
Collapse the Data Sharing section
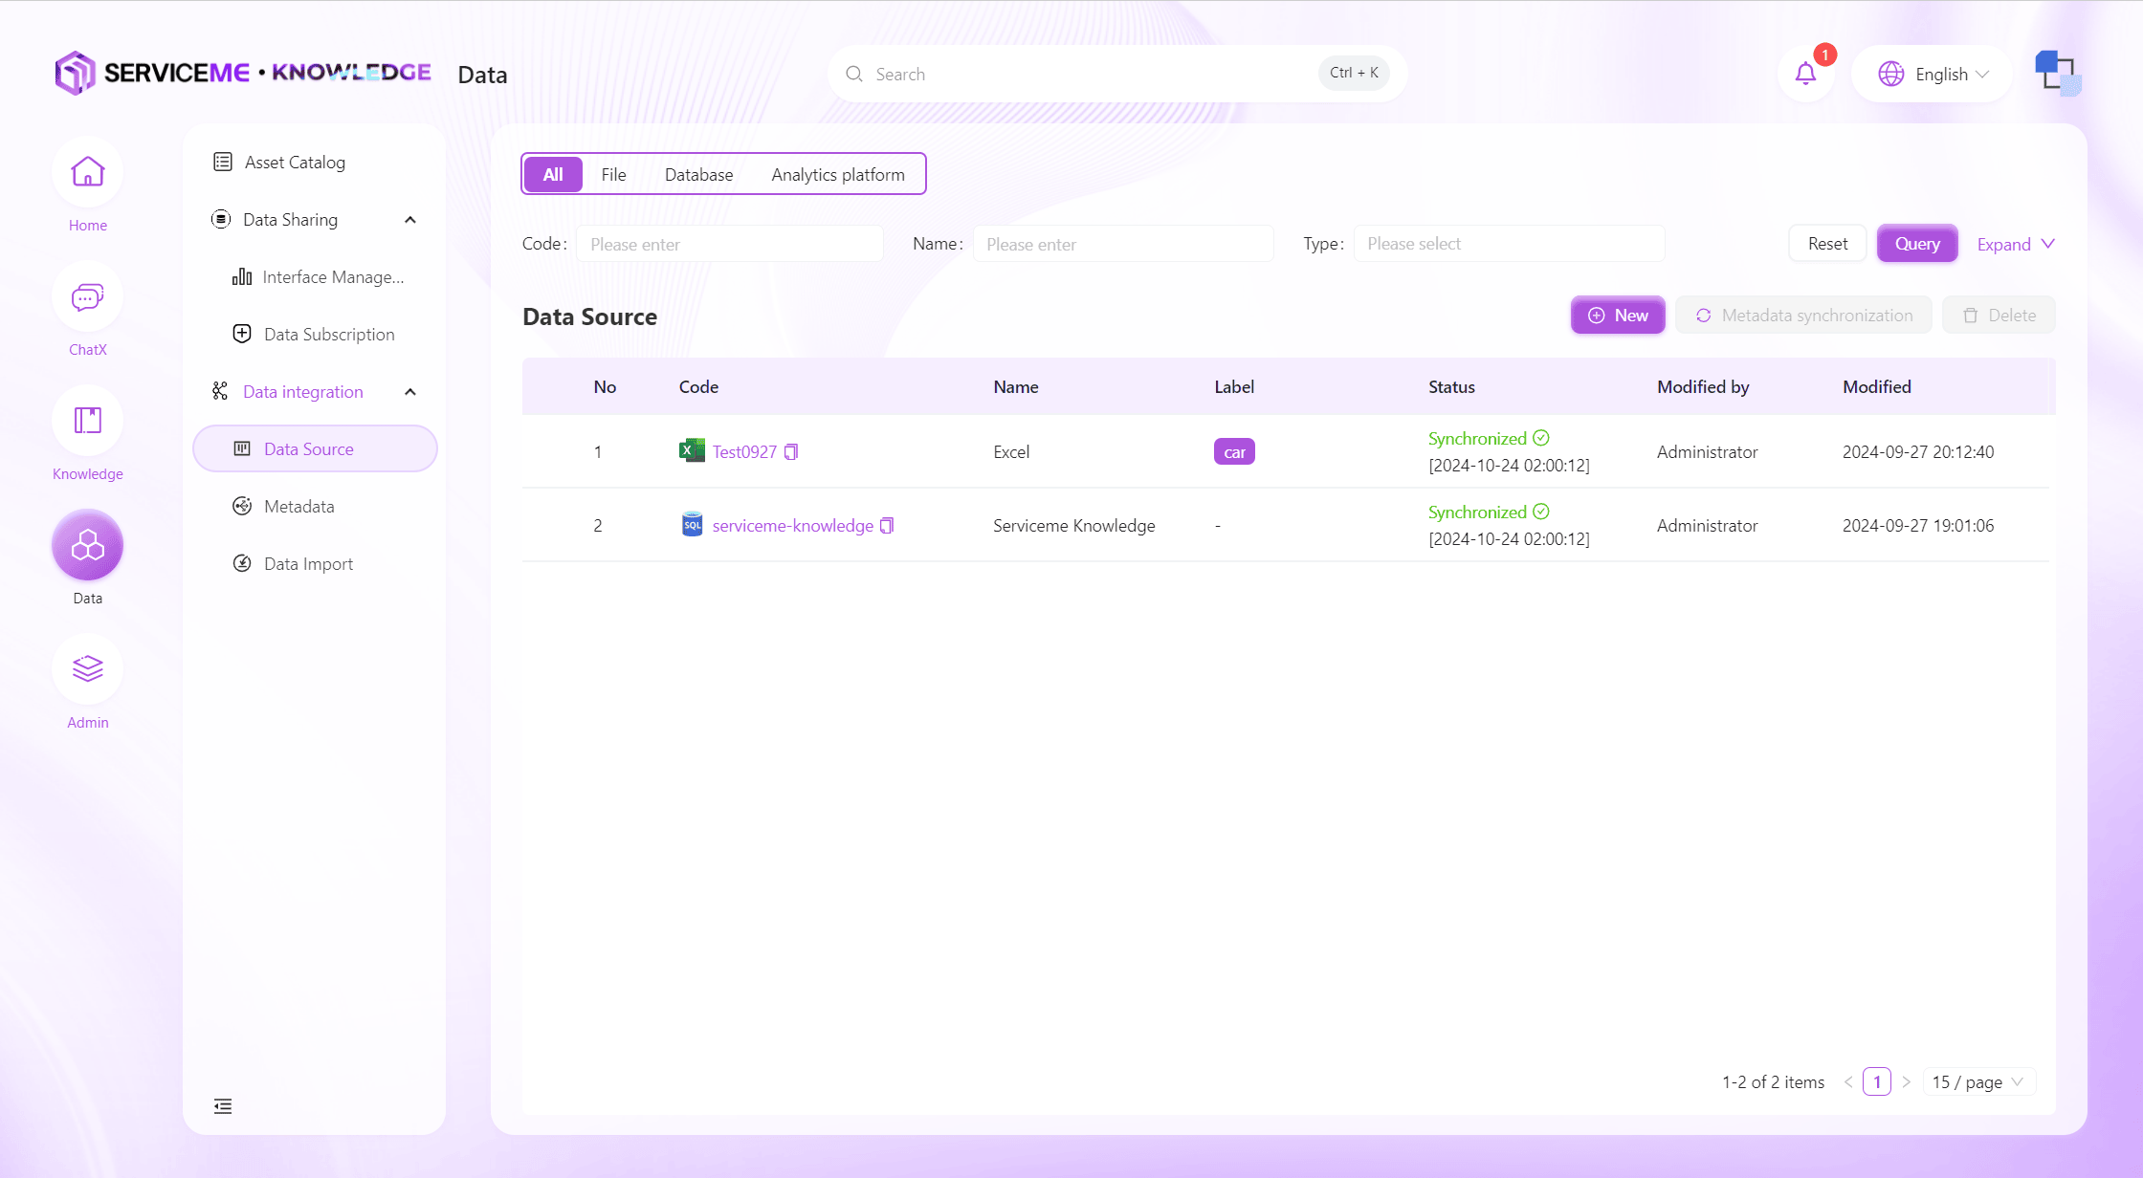coord(410,220)
